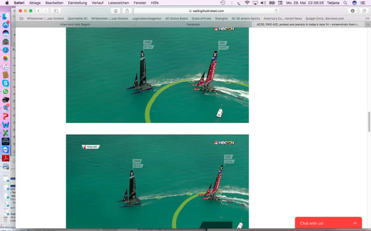Image resolution: width=371 pixels, height=231 pixels.
Task: Open the Lesezeichen menu
Action: click(x=118, y=3)
